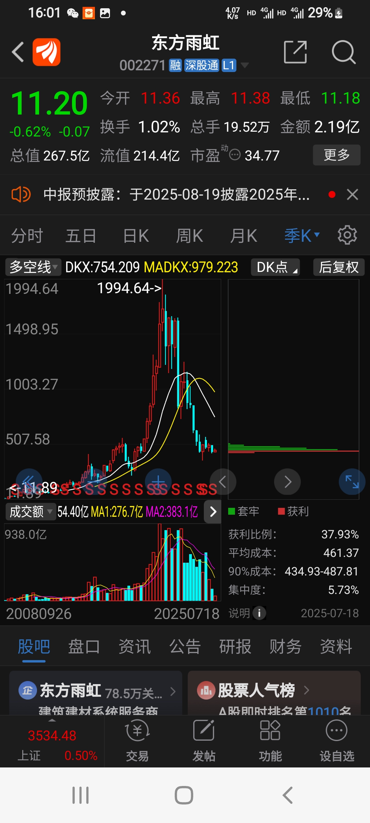Tap Android home button
Screen dimensions: 370x823
tap(184, 795)
